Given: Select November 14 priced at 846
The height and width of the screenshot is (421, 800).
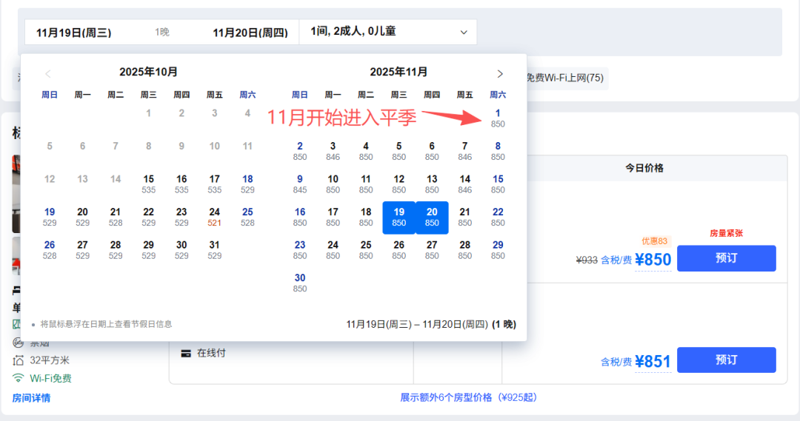Looking at the screenshot, I should [464, 184].
